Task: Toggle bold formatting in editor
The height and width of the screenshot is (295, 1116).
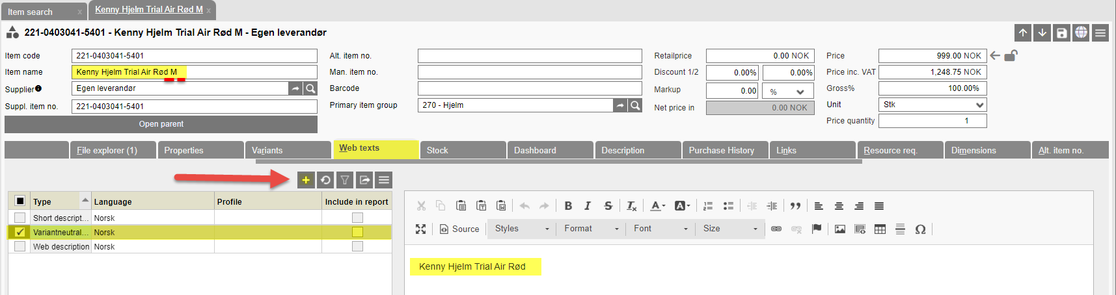Action: [568, 206]
